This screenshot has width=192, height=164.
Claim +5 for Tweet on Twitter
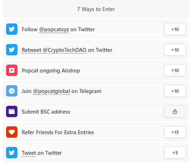pyautogui.click(x=175, y=153)
